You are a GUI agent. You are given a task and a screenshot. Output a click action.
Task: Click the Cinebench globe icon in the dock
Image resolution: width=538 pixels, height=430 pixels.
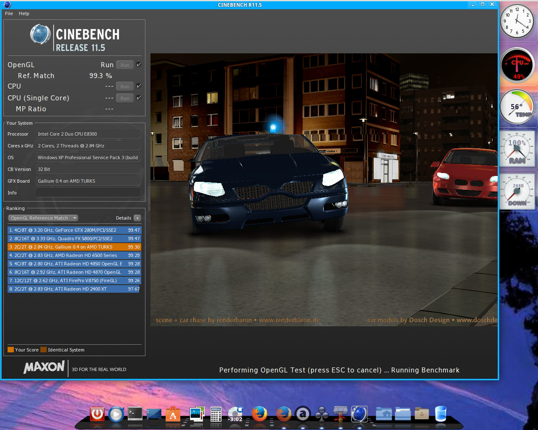tap(359, 414)
